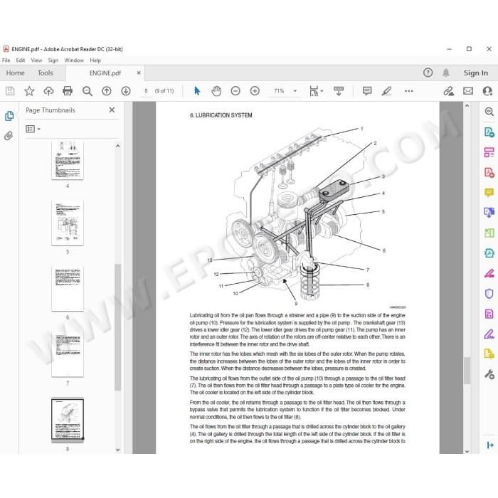Bookmark the file with the star icon
The image size is (498, 498).
tap(29, 91)
